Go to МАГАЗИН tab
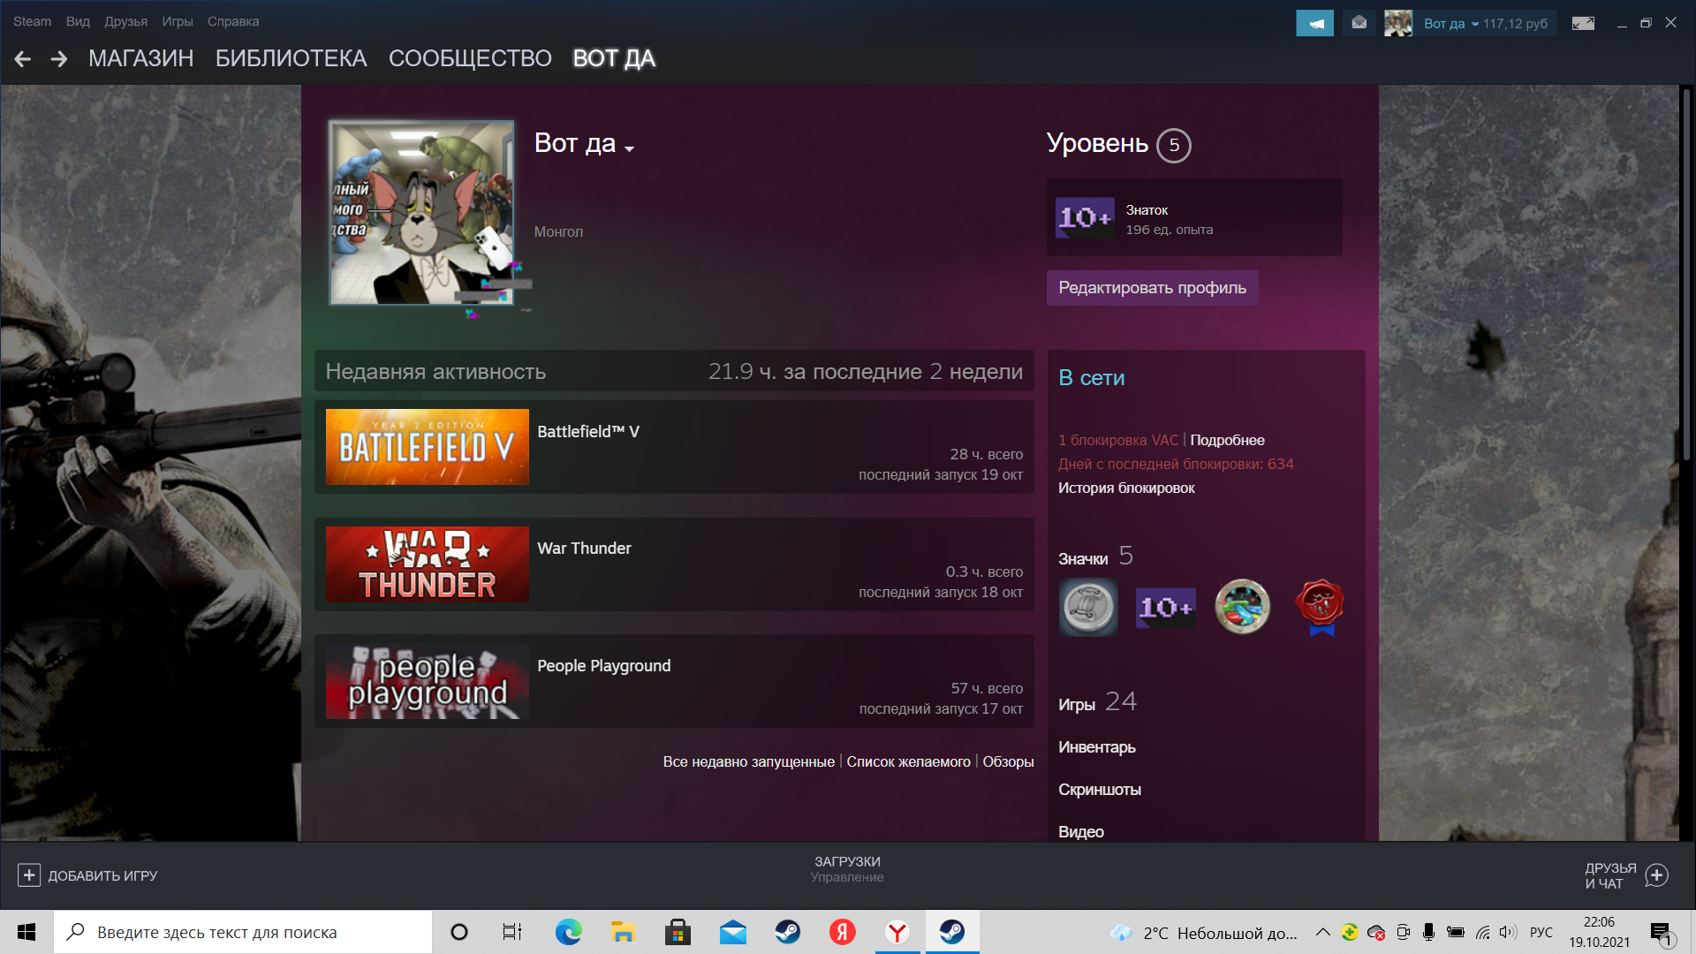 [x=140, y=58]
